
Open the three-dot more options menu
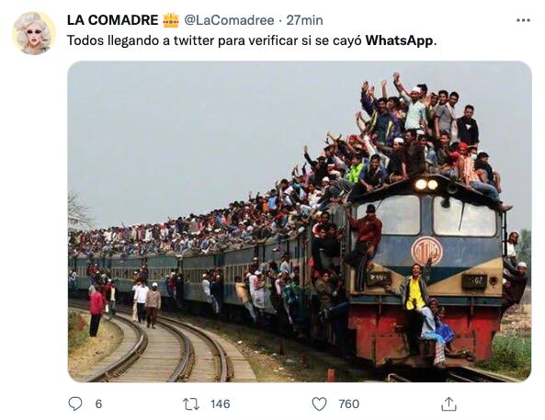pos(524,20)
